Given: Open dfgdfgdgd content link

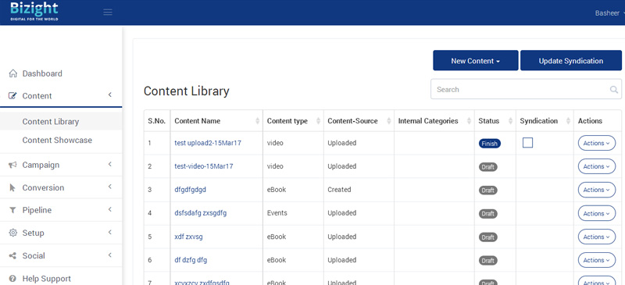Looking at the screenshot, I should (190, 190).
